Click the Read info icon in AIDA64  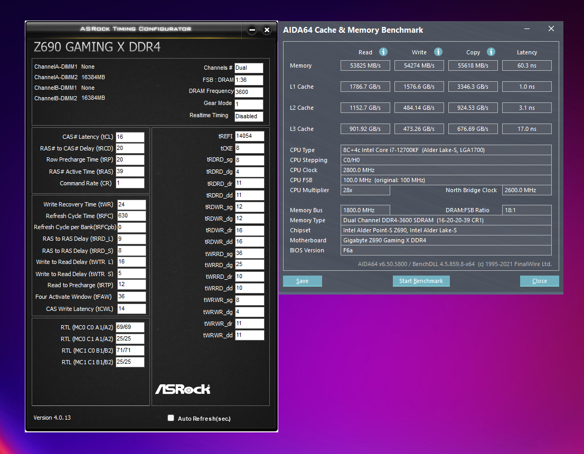(383, 52)
